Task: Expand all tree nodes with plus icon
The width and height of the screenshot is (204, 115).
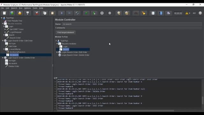Action: pos(62,13)
